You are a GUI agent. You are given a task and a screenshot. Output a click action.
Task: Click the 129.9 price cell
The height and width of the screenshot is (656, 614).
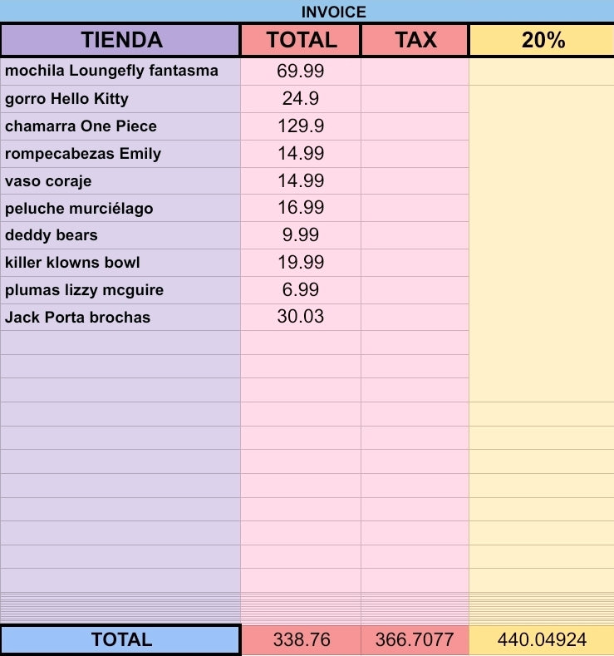click(x=301, y=126)
